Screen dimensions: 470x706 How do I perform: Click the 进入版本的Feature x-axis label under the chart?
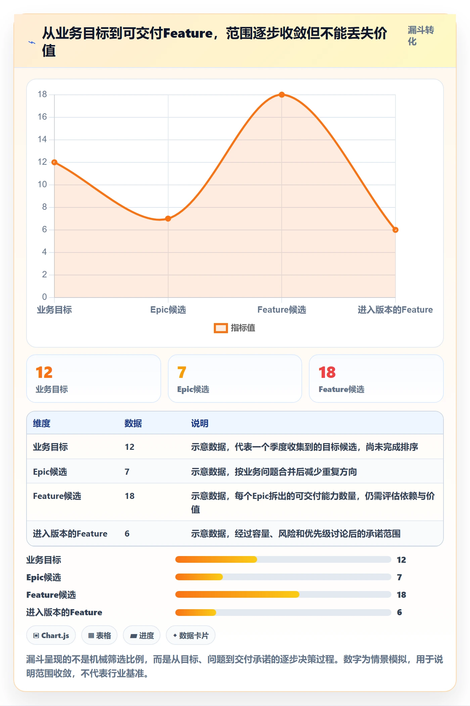pos(395,310)
